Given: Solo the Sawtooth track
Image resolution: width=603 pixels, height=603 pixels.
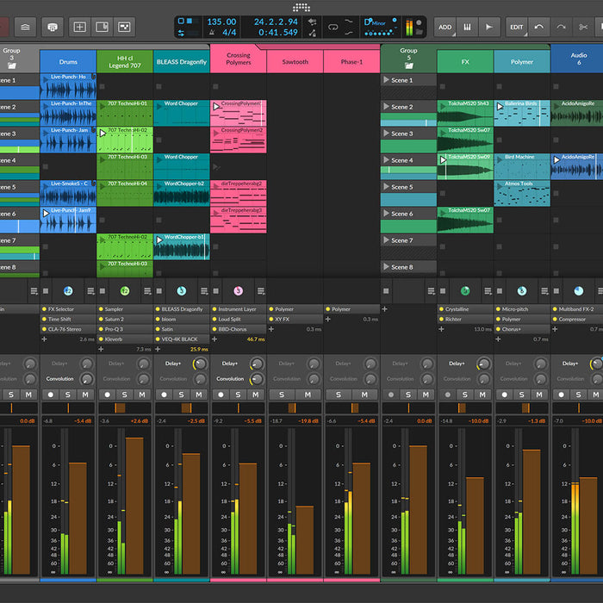Looking at the screenshot, I should 282,395.
